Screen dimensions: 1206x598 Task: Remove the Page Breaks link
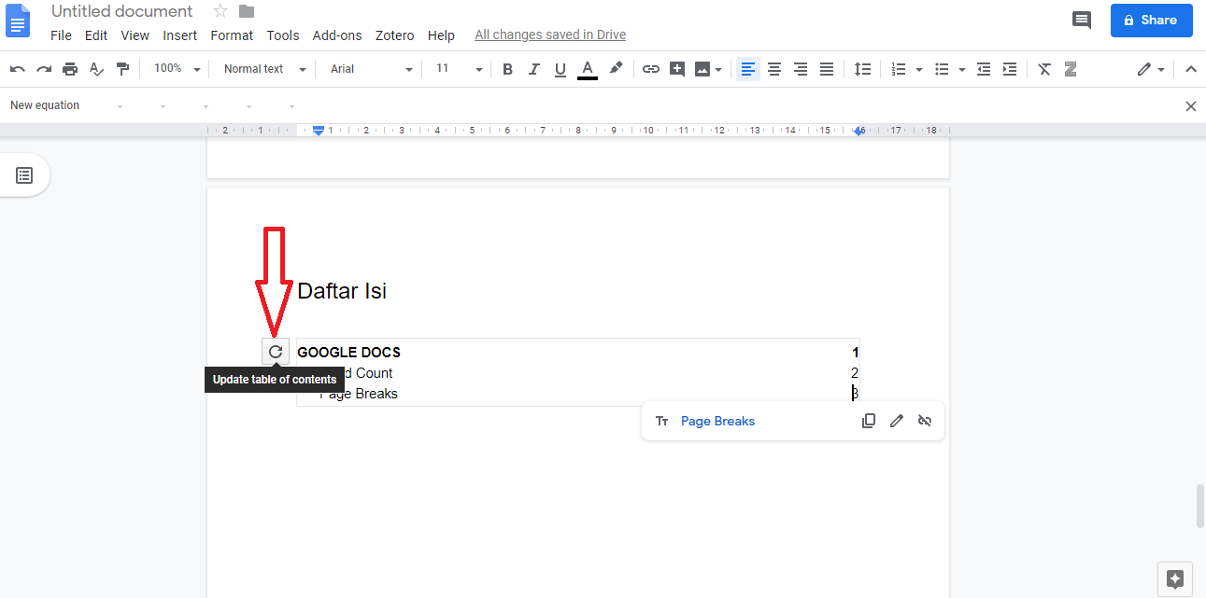[x=925, y=421]
